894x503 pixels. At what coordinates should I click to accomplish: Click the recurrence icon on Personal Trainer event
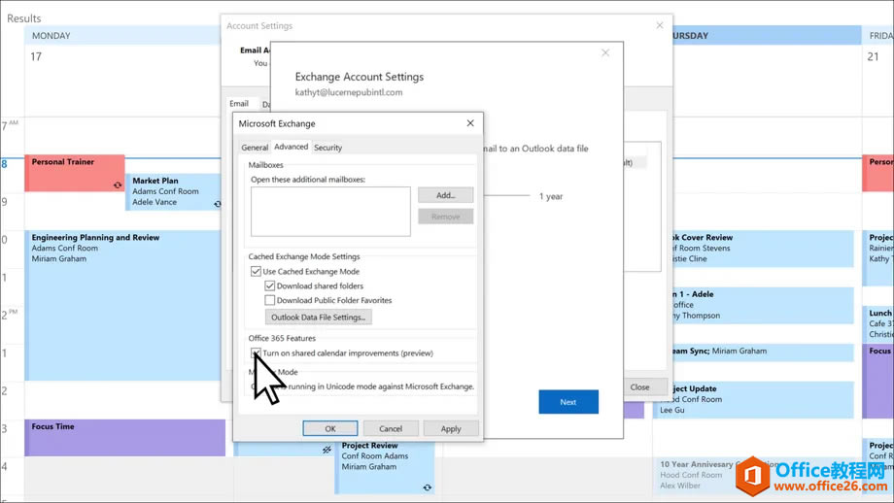[118, 184]
